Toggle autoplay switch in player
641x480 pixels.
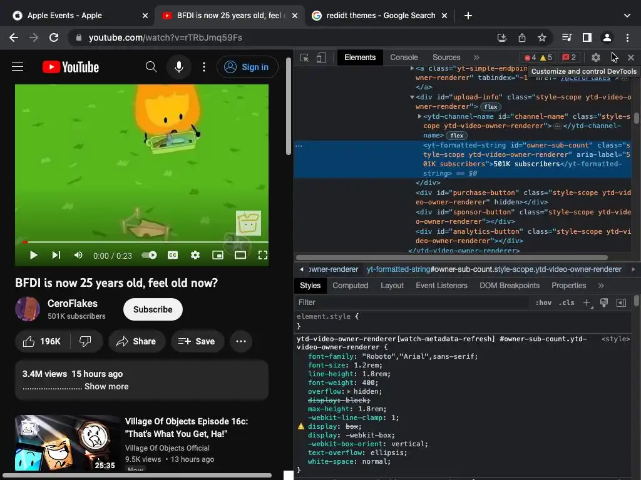(149, 256)
